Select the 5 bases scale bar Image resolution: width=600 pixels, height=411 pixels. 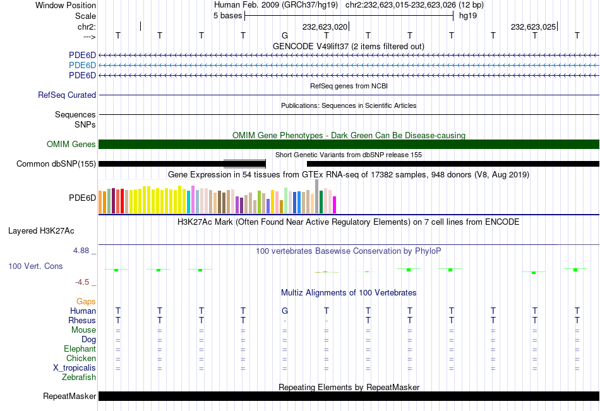[x=349, y=16]
